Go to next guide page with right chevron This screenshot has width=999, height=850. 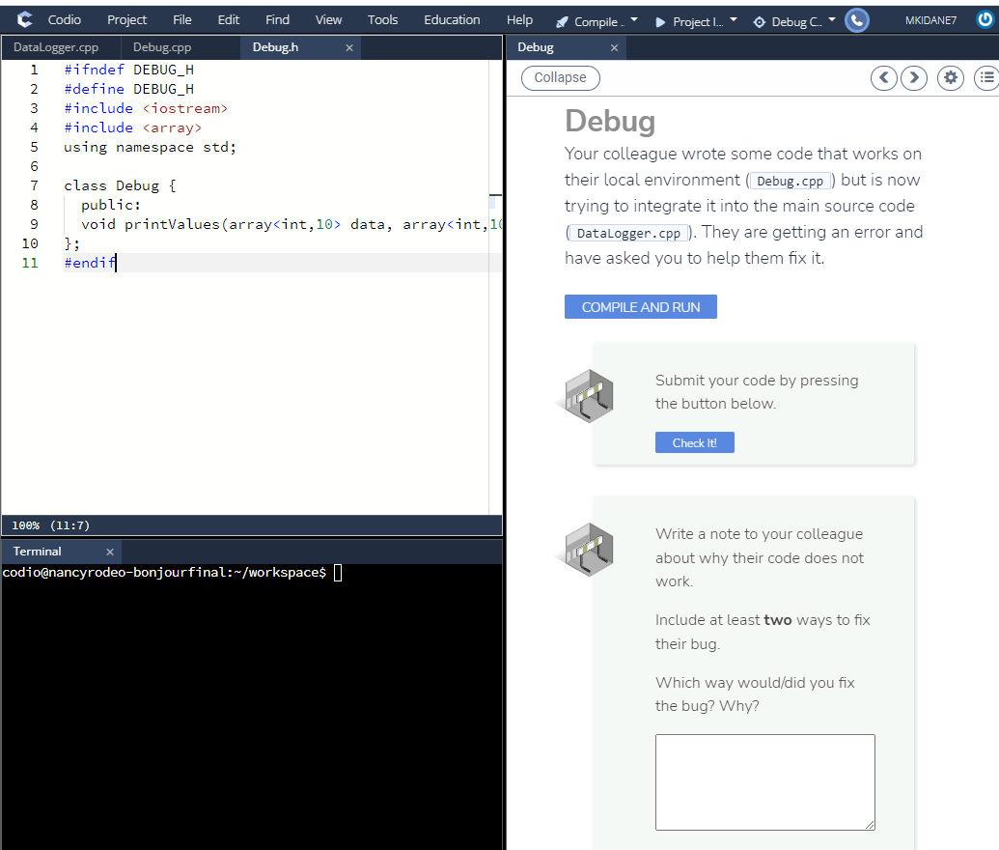tap(914, 78)
